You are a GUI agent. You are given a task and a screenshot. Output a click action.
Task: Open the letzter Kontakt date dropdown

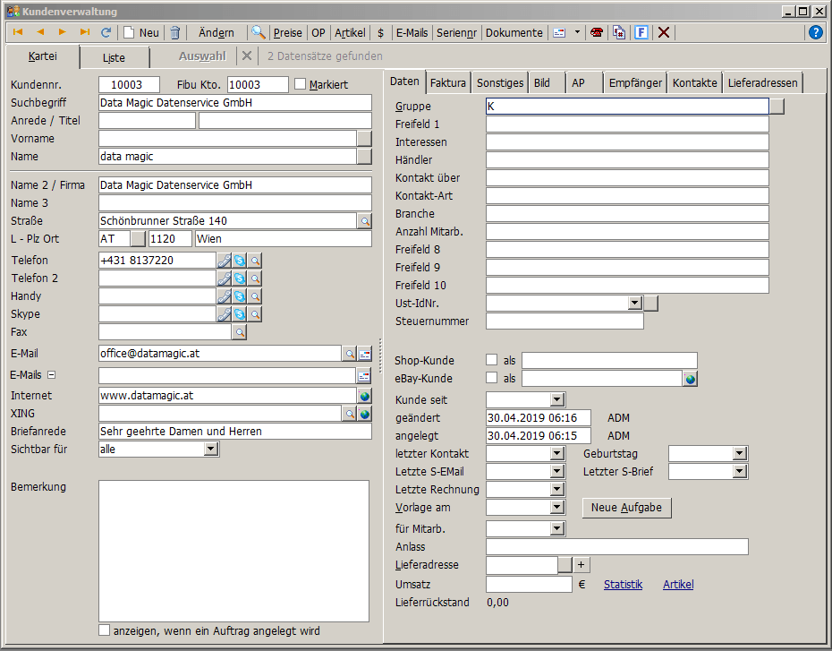tap(556, 453)
